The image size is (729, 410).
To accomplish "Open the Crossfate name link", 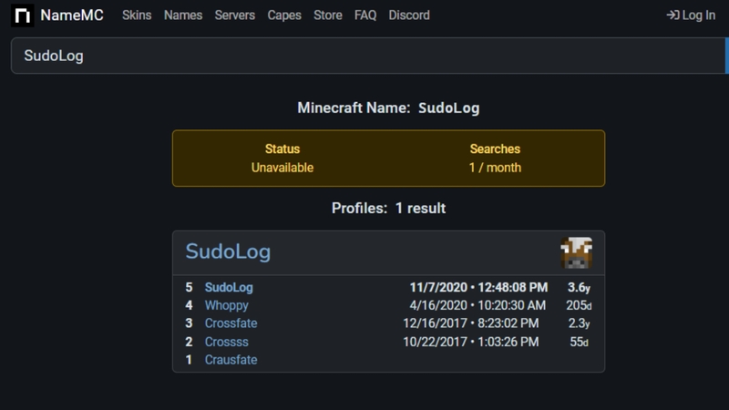I will point(231,323).
